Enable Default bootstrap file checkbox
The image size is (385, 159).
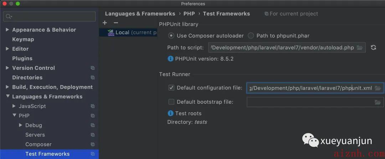pos(171,102)
